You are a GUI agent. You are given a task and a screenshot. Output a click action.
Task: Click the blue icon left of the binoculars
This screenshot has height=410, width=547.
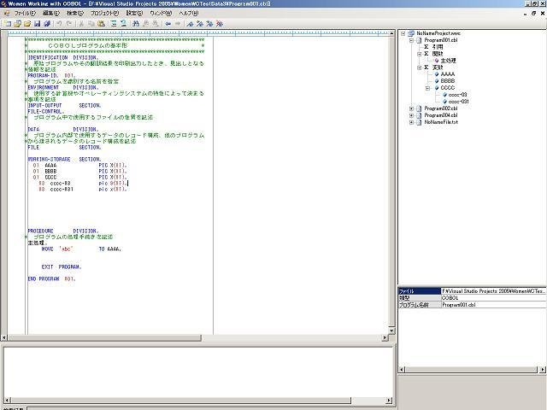click(123, 24)
